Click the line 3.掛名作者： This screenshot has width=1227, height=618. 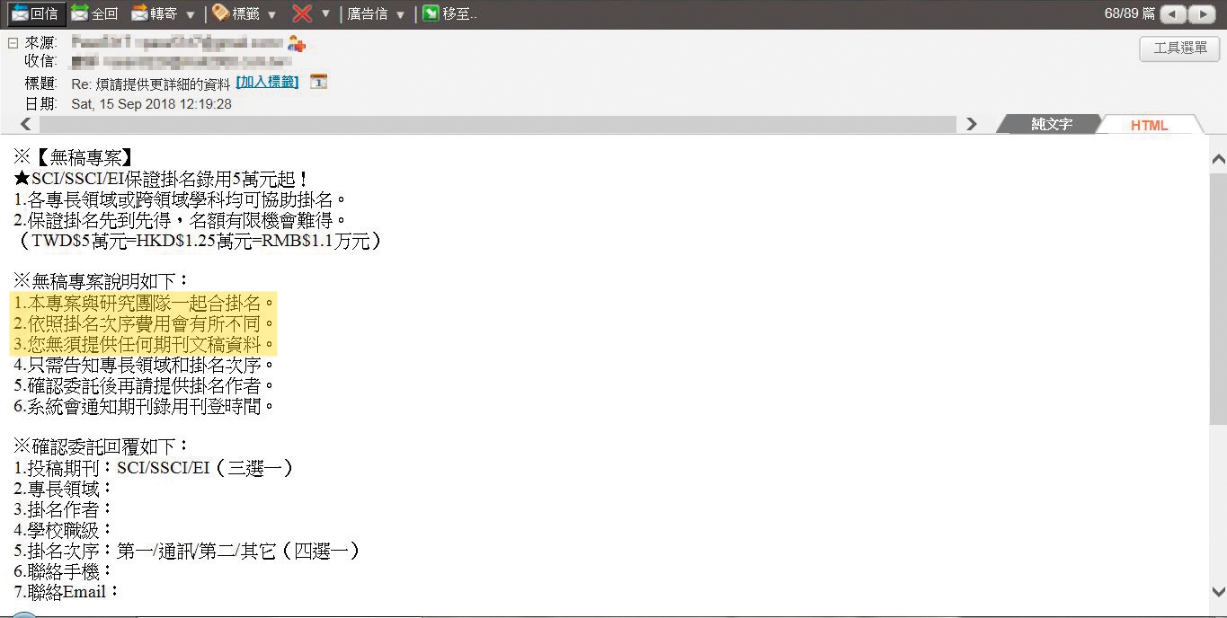coord(63,509)
